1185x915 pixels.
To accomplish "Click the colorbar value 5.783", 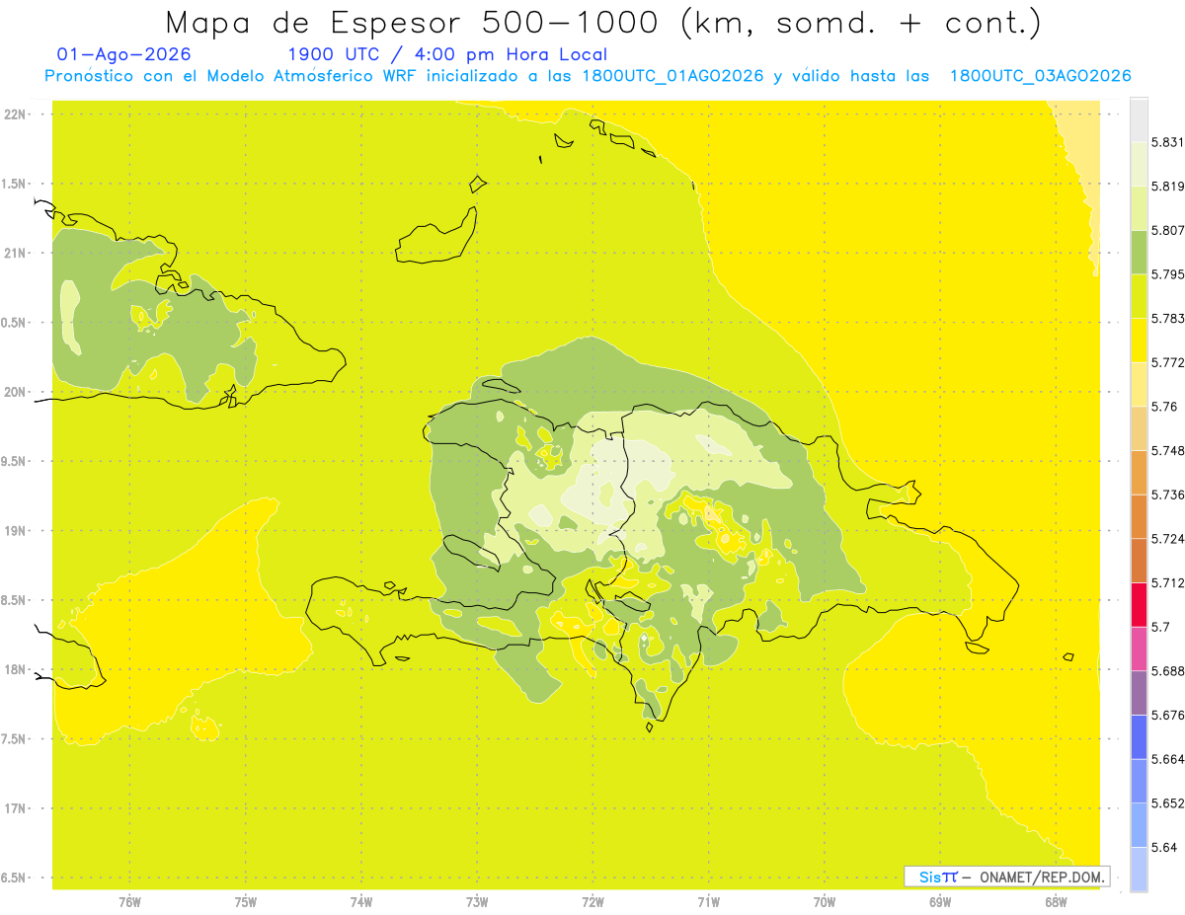I will coord(1168,318).
